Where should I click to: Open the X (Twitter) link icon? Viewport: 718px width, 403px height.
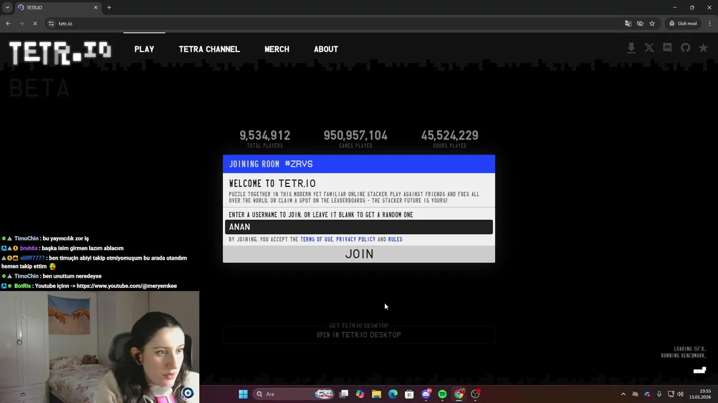tap(649, 48)
